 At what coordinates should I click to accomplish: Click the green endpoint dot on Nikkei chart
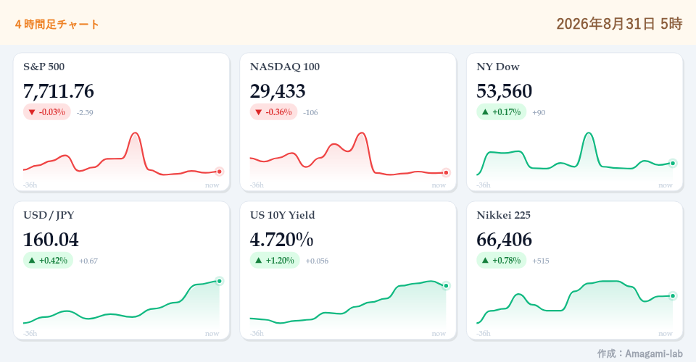click(673, 296)
